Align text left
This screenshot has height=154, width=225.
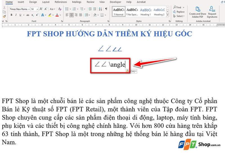[x=67, y=15]
